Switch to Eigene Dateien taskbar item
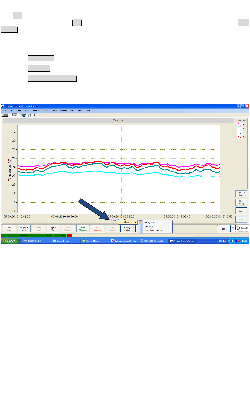The width and height of the screenshot is (250, 413). [66, 241]
